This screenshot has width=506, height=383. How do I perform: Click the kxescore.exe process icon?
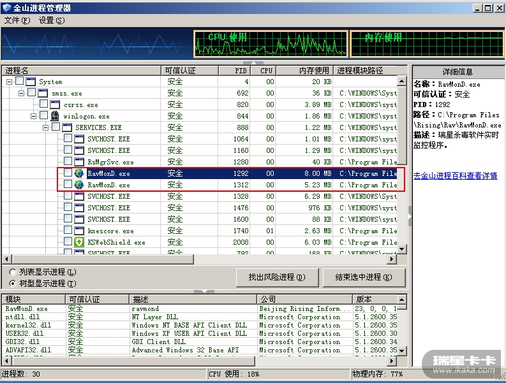pos(79,231)
